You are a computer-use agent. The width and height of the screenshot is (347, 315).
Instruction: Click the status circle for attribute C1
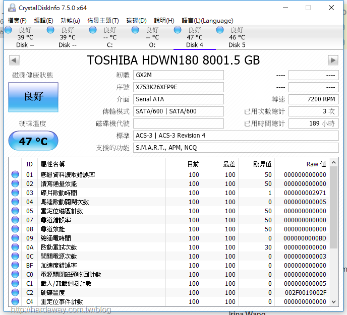(15, 283)
